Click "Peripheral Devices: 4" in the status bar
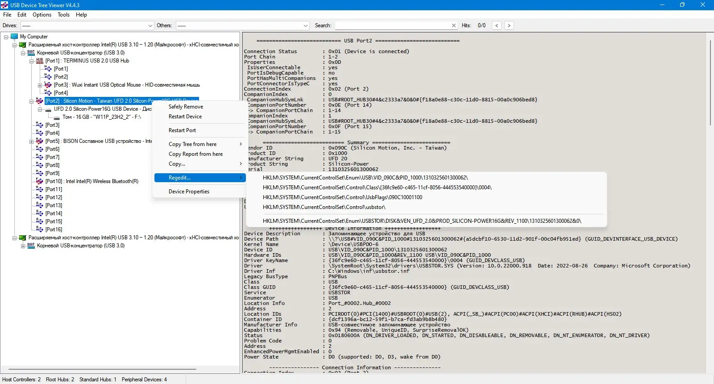Viewport: 714px width, 384px height. point(144,380)
